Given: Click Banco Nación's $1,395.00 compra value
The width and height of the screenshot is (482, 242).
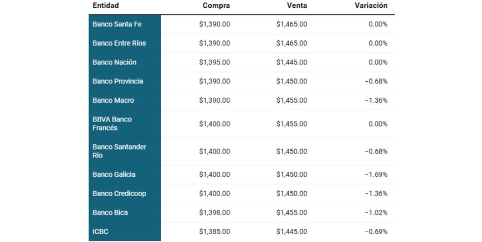Looking at the screenshot, I should 214,62.
